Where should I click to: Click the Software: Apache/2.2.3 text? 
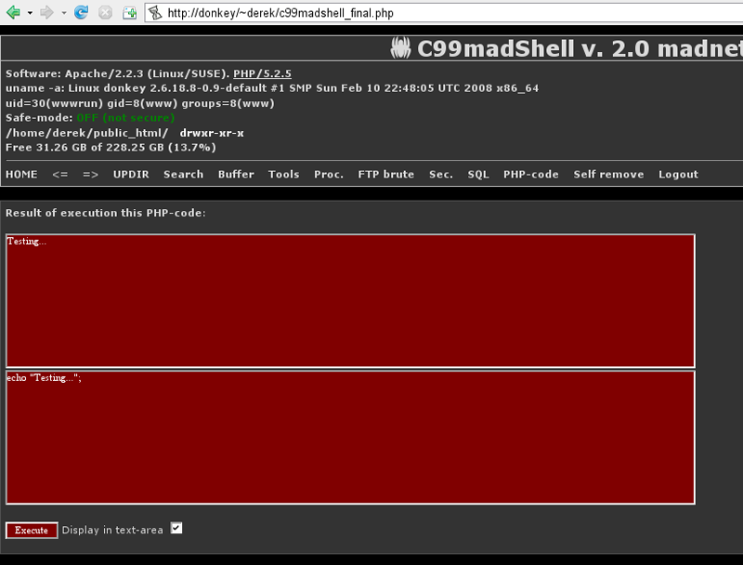(118, 74)
